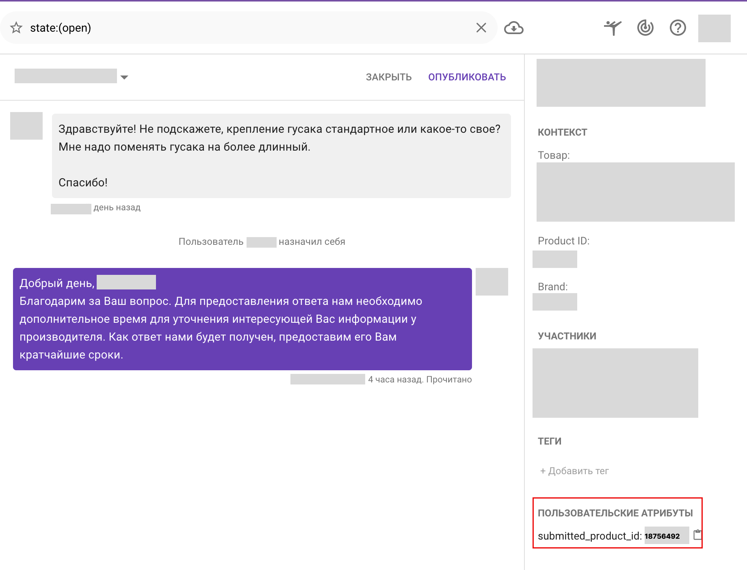Click the stretching figure icon in header

(613, 28)
